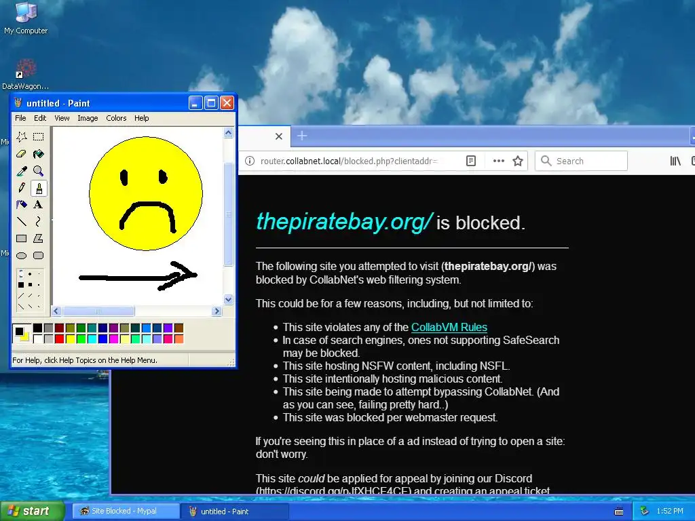Click Paint canvas scroll up arrow

[x=228, y=133]
